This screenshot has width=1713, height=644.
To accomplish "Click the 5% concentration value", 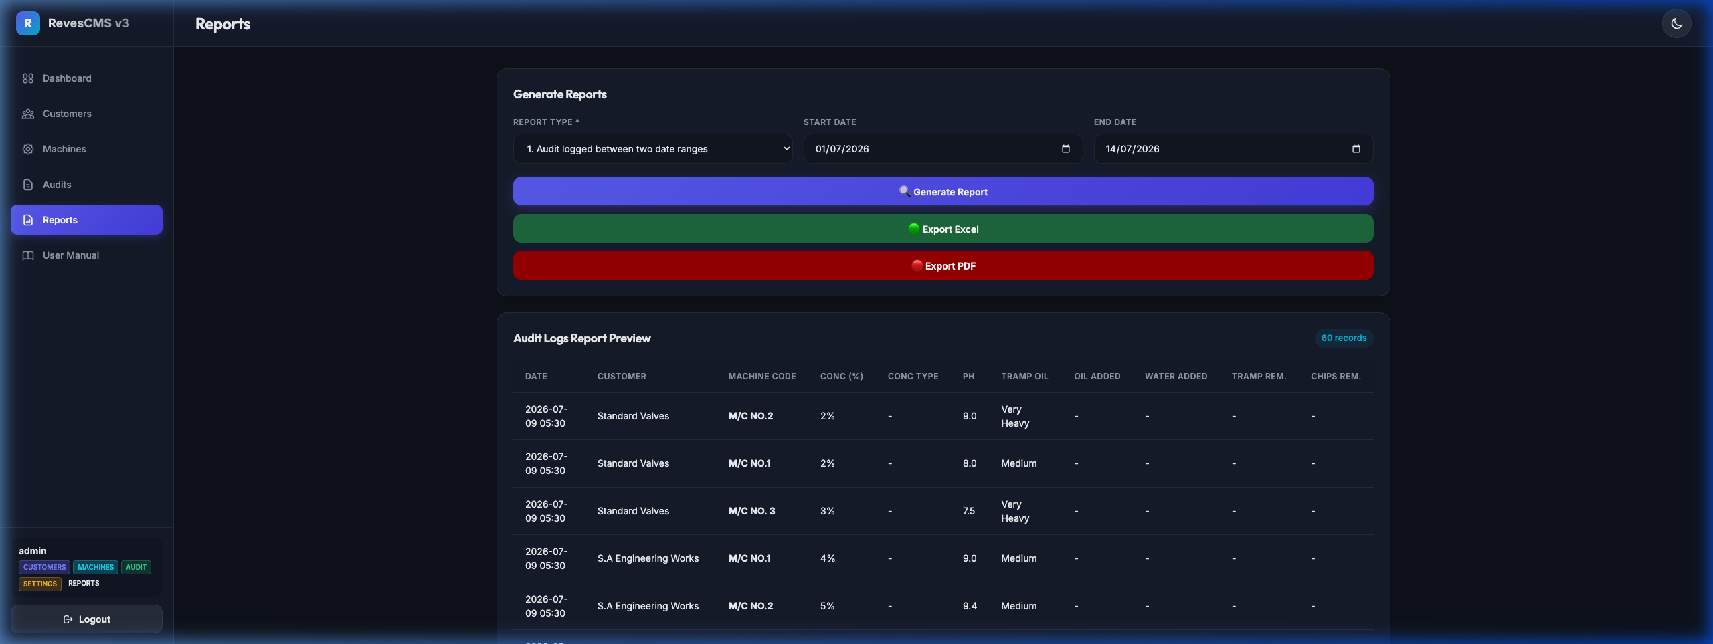I will pyautogui.click(x=827, y=606).
